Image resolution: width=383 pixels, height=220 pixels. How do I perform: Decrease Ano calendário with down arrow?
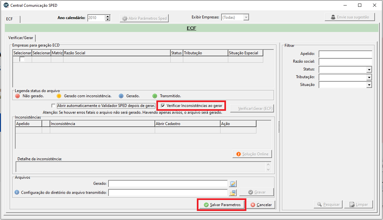[x=107, y=19]
